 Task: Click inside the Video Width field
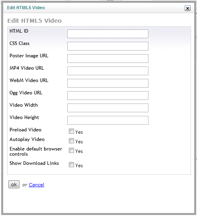(108, 108)
